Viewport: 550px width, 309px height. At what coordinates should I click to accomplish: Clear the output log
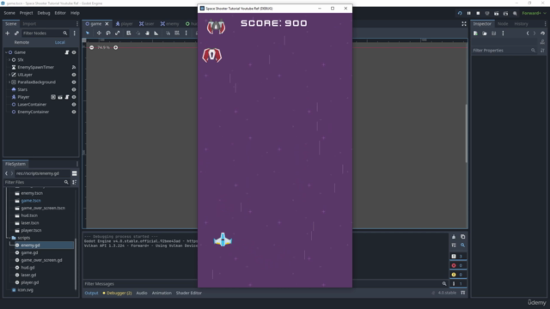tap(454, 237)
